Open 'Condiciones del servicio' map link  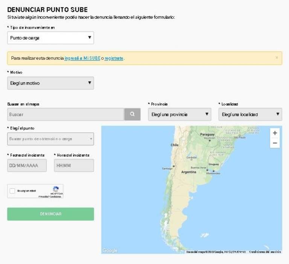click(265, 252)
